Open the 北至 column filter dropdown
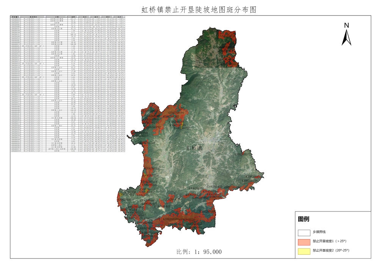This screenshot has height=268, width=379. point(124,17)
